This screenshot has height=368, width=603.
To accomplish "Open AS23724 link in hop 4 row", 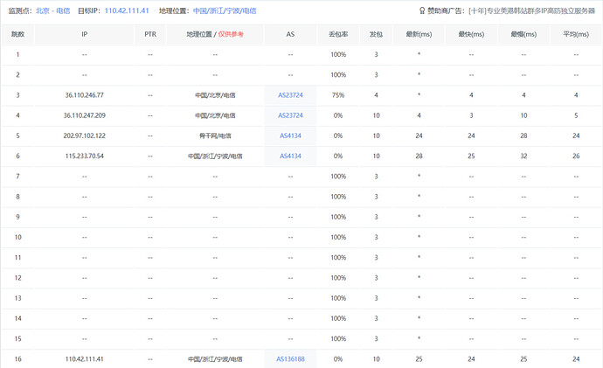I will (290, 115).
